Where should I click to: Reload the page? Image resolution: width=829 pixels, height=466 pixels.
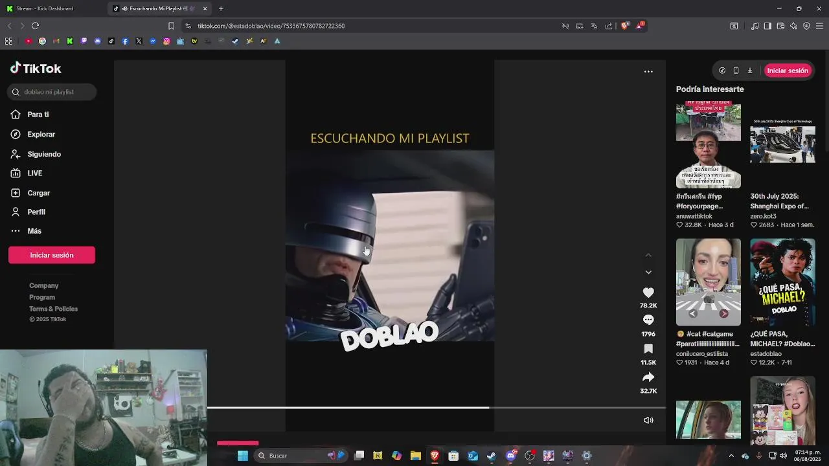pos(35,26)
